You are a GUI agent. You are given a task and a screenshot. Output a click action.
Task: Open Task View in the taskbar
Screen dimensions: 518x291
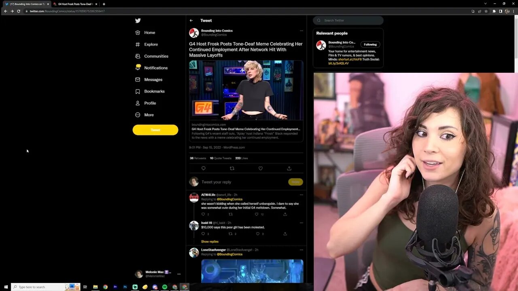85,287
